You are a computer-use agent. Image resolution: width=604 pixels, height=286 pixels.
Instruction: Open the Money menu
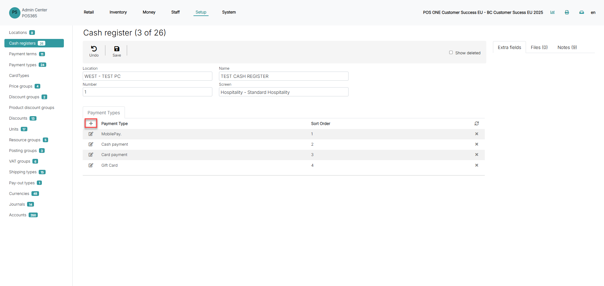coord(149,12)
